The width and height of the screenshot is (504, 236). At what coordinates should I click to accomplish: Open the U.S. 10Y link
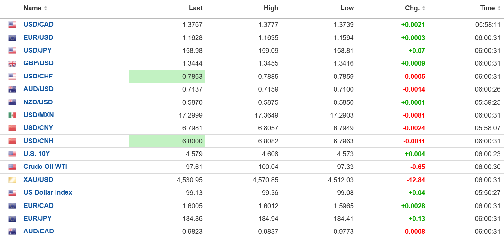(37, 154)
